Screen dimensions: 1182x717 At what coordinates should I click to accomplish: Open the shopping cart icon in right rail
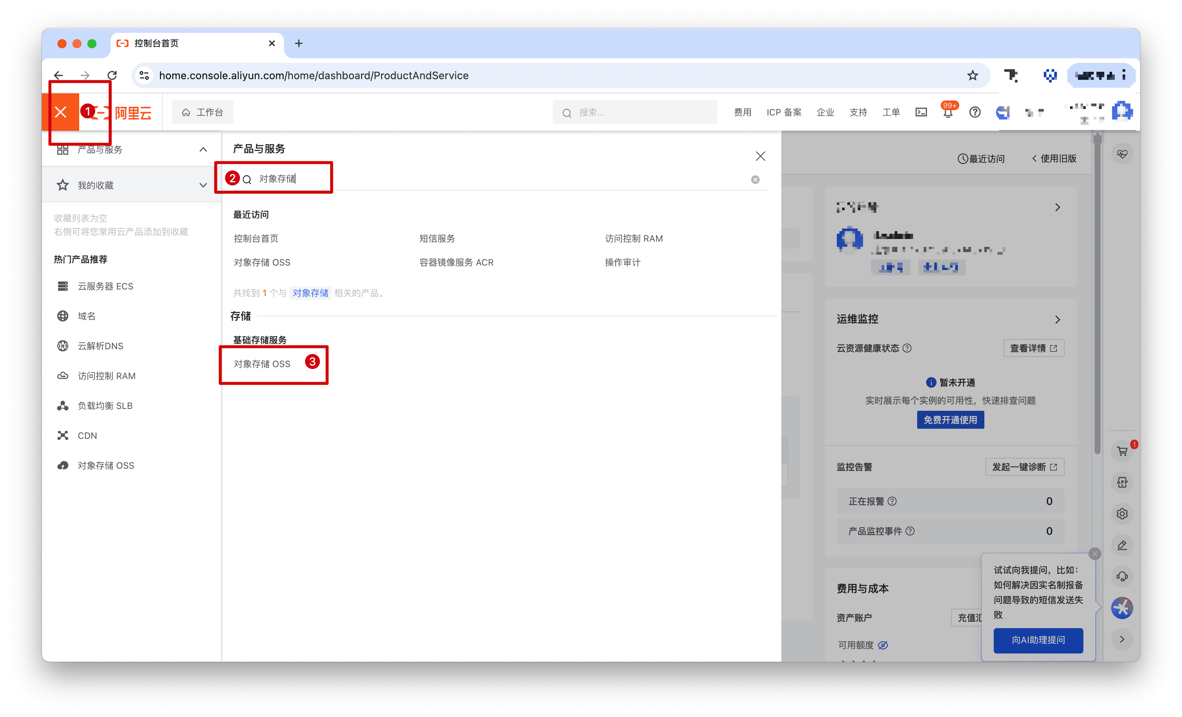point(1122,451)
